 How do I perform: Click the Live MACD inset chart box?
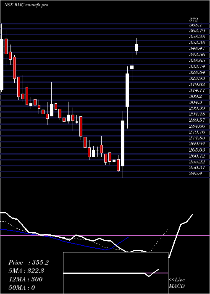115,273
